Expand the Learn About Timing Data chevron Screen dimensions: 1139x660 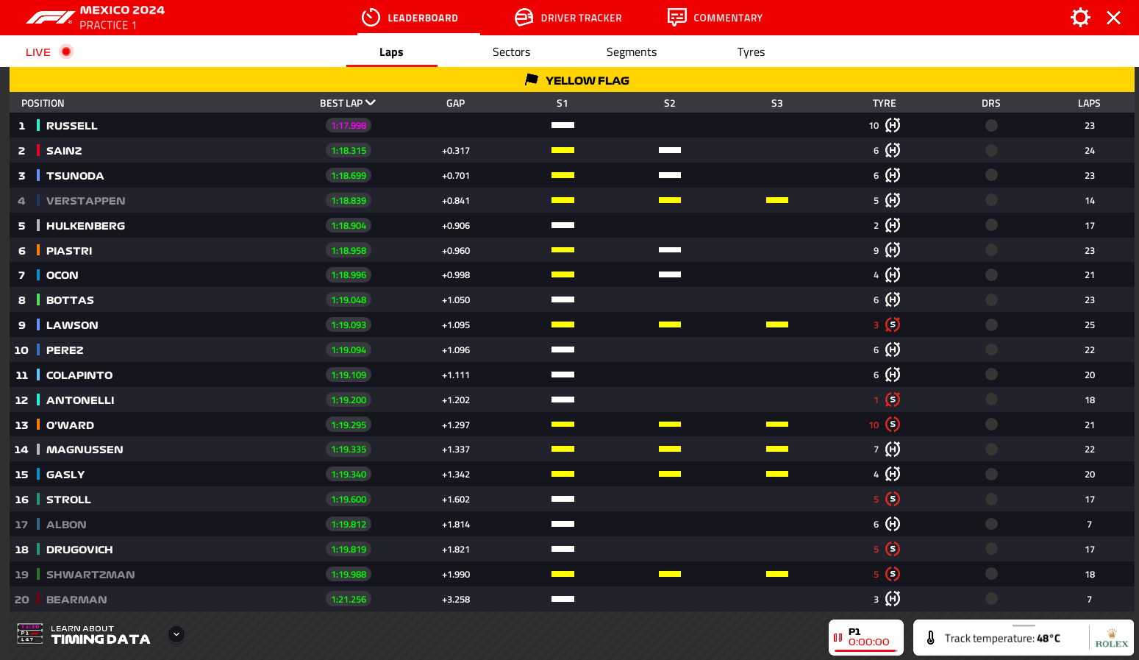[x=176, y=634]
